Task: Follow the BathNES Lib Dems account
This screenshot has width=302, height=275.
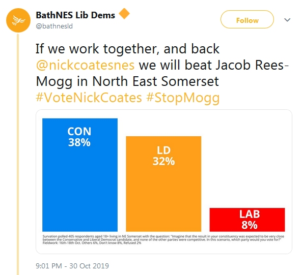Action: click(247, 19)
